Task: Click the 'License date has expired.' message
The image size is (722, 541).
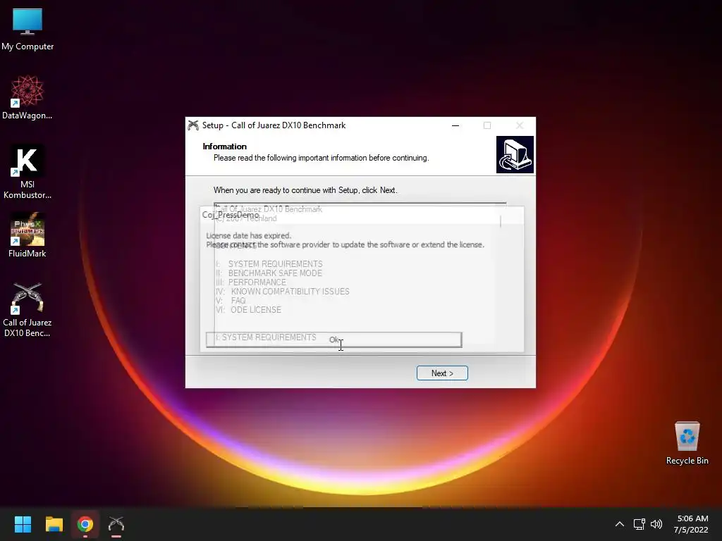Action: point(249,235)
